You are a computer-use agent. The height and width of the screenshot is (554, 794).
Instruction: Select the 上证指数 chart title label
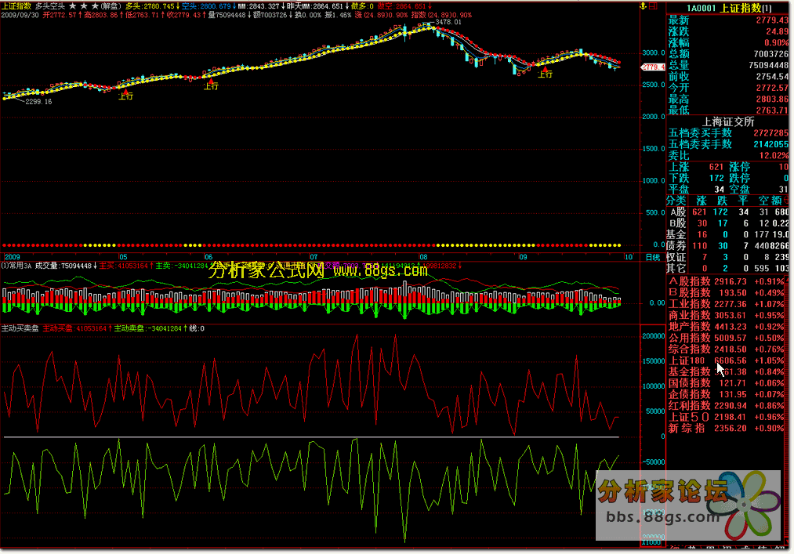(x=16, y=6)
